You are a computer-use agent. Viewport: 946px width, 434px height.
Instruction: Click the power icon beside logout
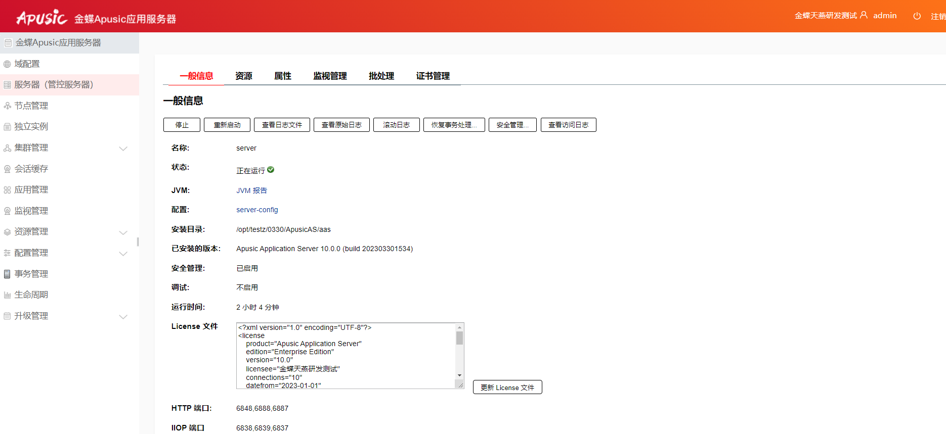click(917, 16)
